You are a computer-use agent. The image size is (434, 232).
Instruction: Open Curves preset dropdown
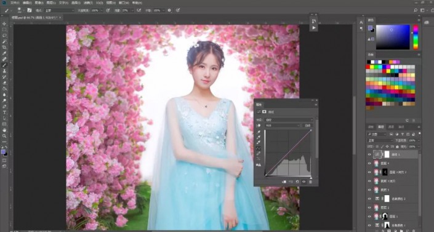pyautogui.click(x=289, y=120)
